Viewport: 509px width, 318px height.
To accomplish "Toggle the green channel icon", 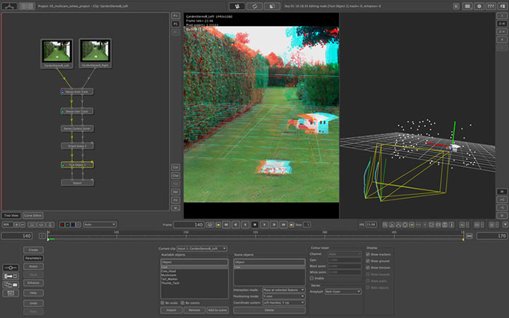I will click(68, 224).
